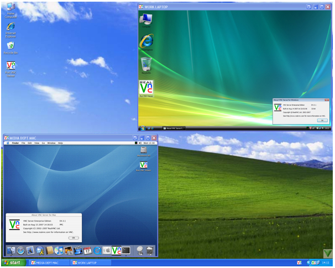
Task: Open the Finder menu in Mac window
Action: click(15, 143)
